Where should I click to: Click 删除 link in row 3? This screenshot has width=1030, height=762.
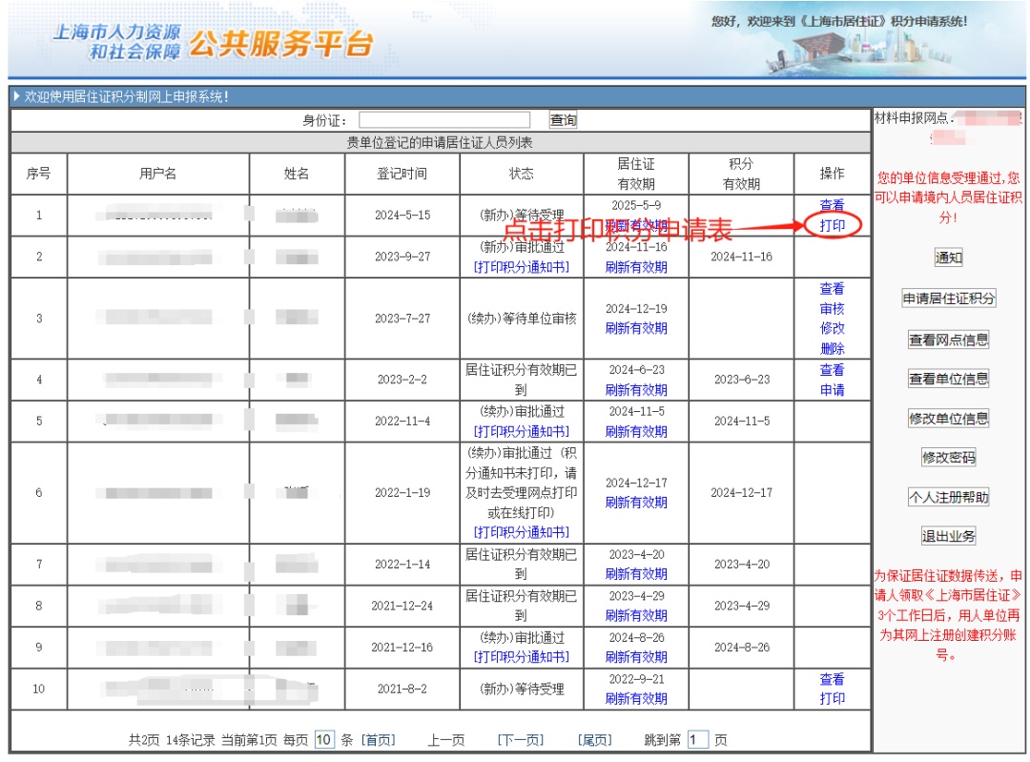click(x=832, y=349)
